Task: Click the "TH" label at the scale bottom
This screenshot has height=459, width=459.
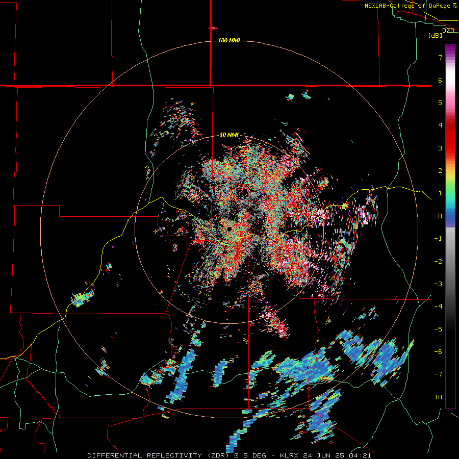Action: click(438, 397)
